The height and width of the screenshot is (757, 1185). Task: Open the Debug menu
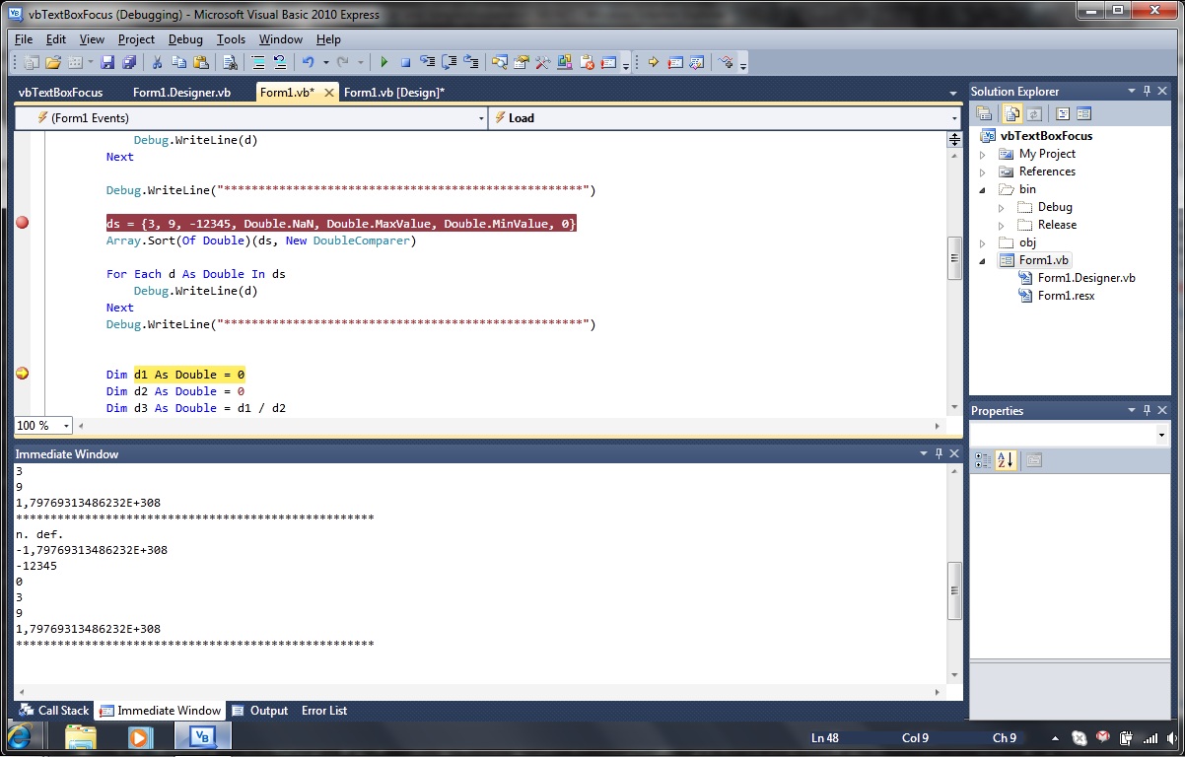click(185, 39)
